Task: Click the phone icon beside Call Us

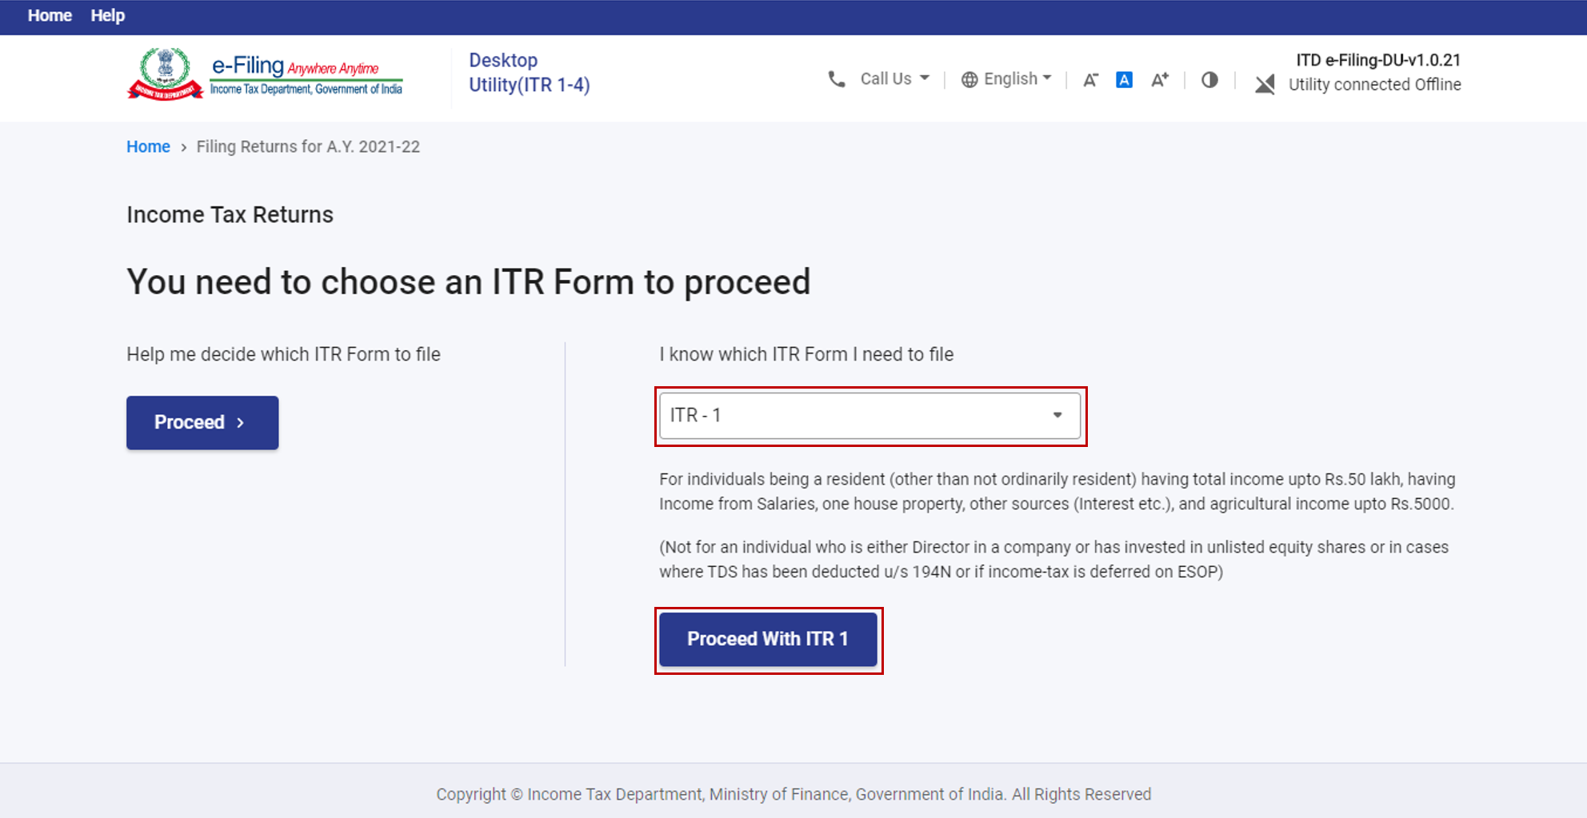Action: [837, 79]
